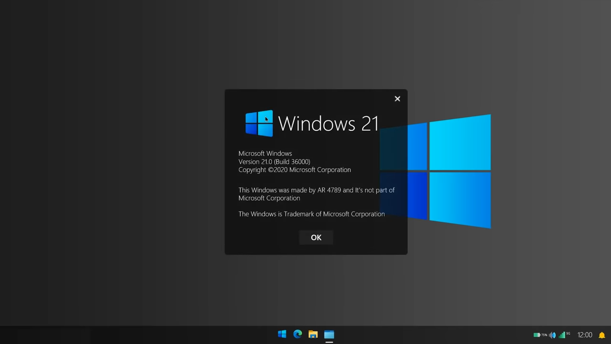
Task: Open the Start menu from taskbar
Action: pyautogui.click(x=282, y=334)
